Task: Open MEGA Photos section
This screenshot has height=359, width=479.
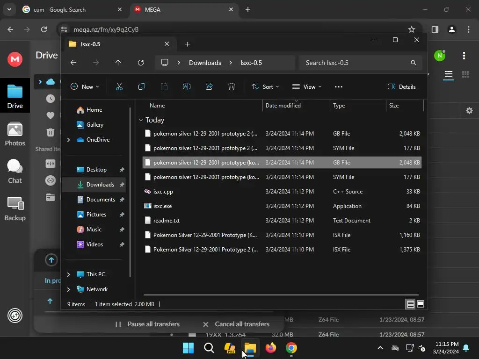Action: pyautogui.click(x=15, y=134)
